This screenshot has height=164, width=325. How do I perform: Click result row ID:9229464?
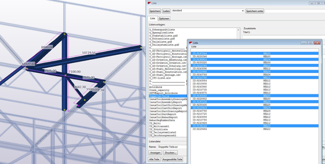point(255,129)
